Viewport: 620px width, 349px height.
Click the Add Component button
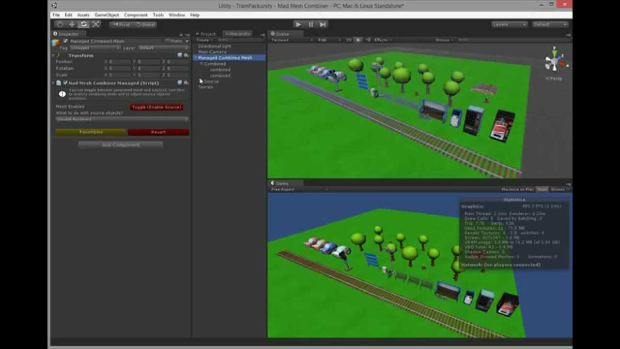121,145
